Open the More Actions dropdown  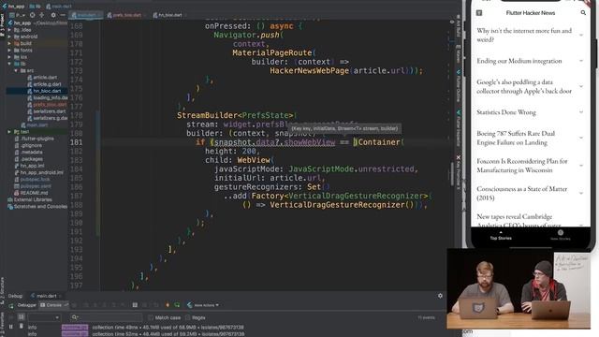[203, 305]
